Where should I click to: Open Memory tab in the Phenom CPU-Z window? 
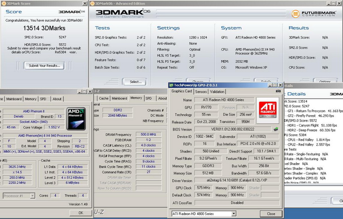(30, 99)
